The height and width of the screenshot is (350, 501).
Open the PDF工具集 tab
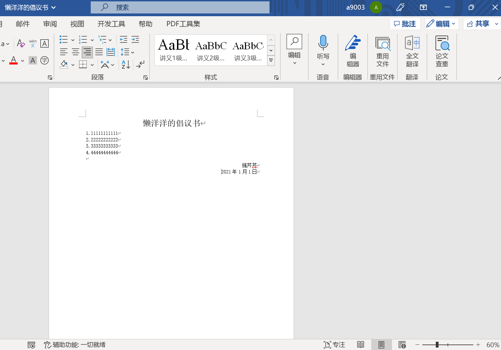(x=183, y=24)
